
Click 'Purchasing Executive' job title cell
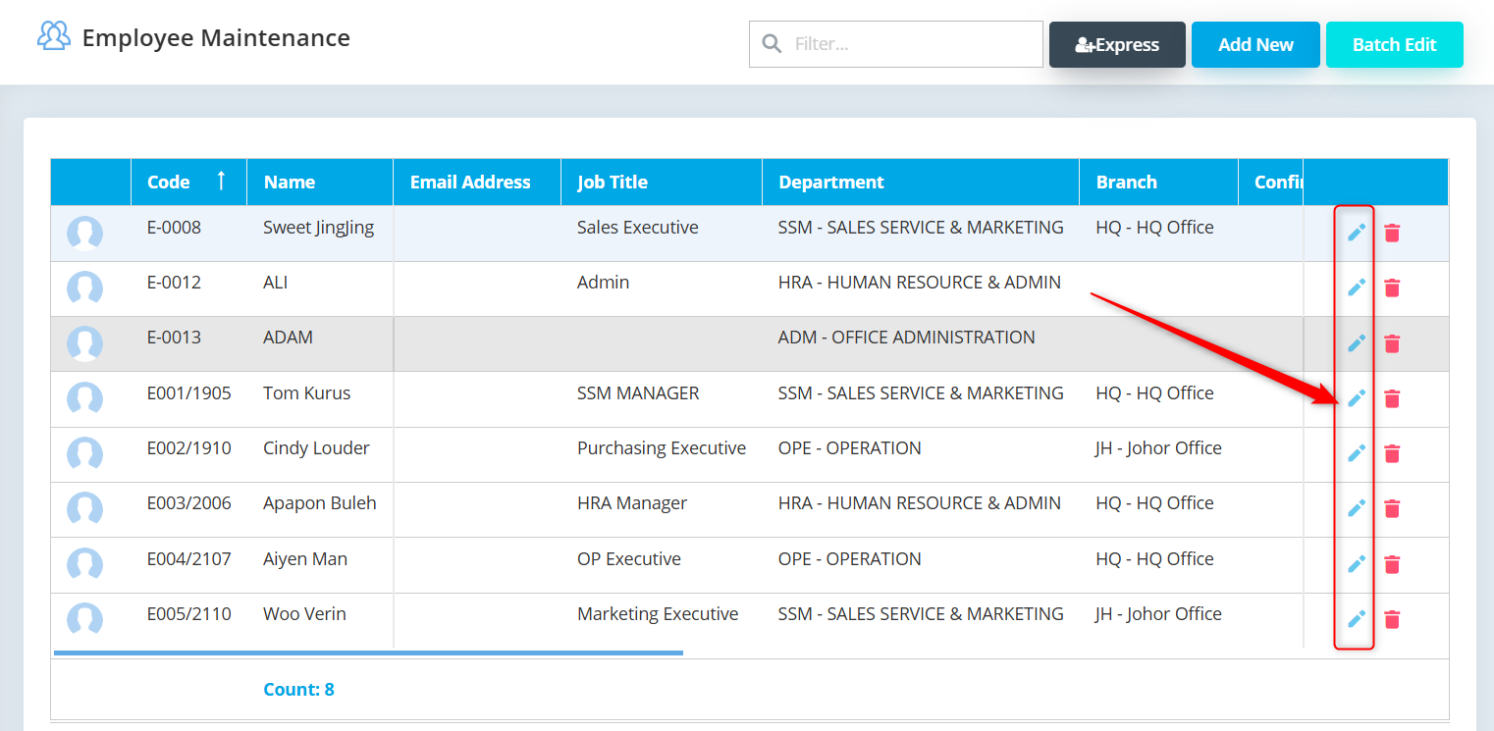pos(662,448)
